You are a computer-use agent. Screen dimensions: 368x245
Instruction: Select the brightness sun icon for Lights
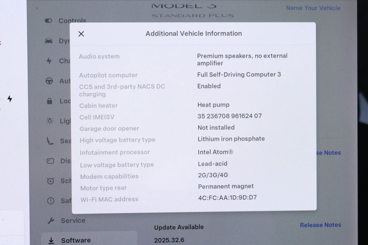tap(50, 121)
